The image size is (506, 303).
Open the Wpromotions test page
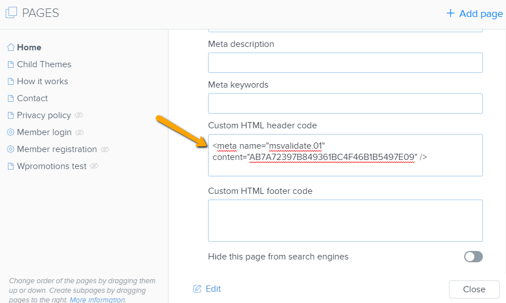(51, 166)
